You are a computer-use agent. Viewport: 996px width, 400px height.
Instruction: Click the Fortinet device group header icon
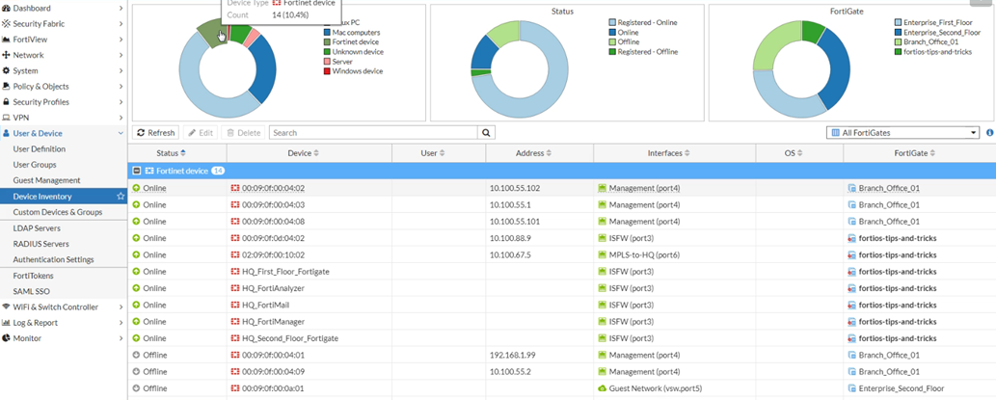(x=149, y=171)
